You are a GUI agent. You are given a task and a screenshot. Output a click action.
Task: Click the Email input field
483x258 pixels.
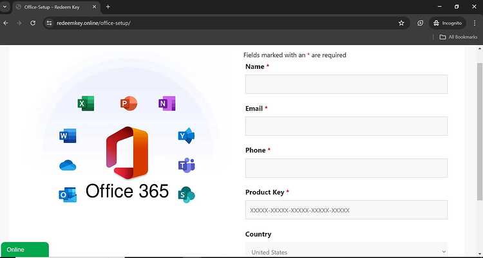point(346,126)
